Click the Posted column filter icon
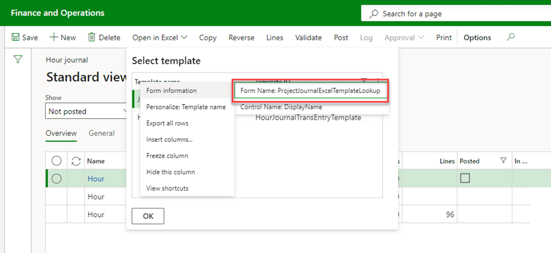Image resolution: width=551 pixels, height=253 pixels. 503,161
